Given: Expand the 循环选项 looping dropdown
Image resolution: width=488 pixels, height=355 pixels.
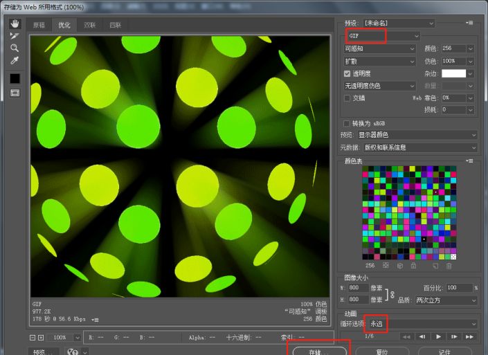Looking at the screenshot, I should point(421,323).
